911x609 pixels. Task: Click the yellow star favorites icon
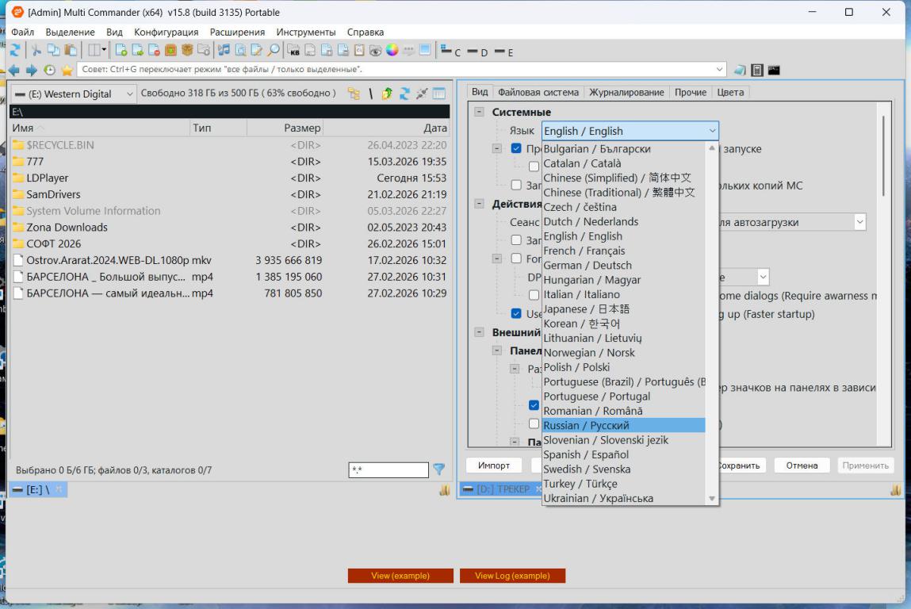[67, 70]
